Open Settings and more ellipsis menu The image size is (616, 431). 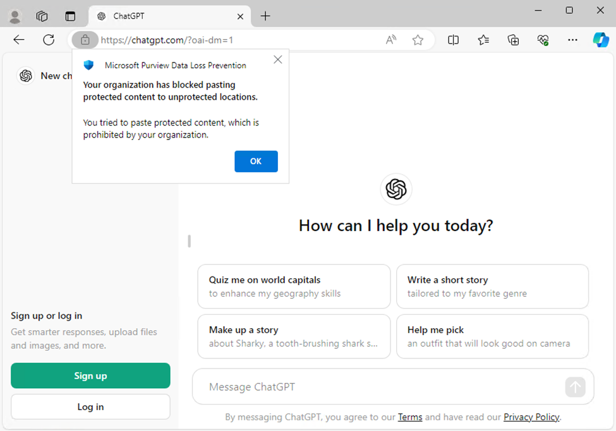tap(573, 40)
